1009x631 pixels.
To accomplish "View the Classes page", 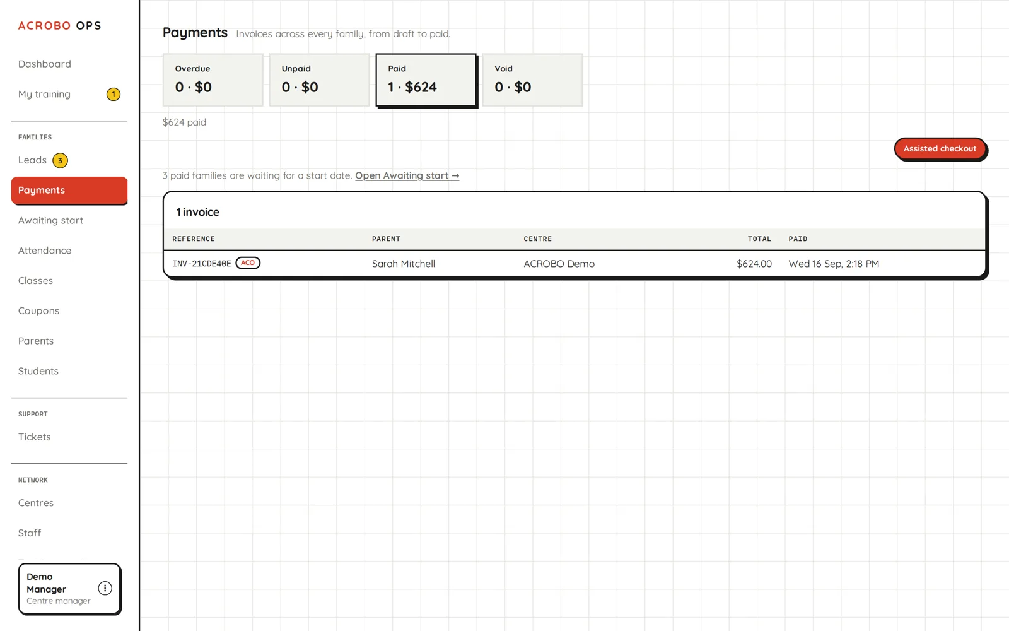I will click(35, 281).
